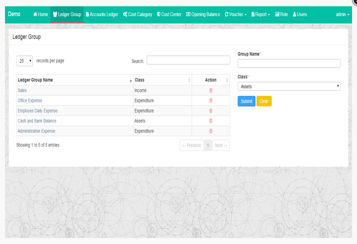
Task: Click the yellow Clear button
Action: pos(264,101)
